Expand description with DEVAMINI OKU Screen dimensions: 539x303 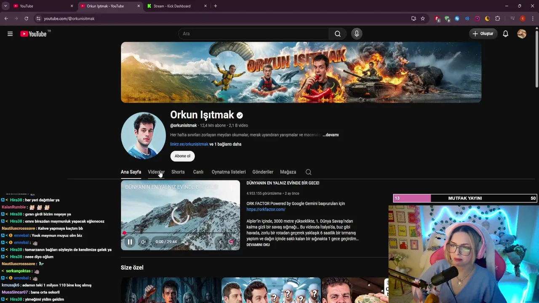point(258,245)
